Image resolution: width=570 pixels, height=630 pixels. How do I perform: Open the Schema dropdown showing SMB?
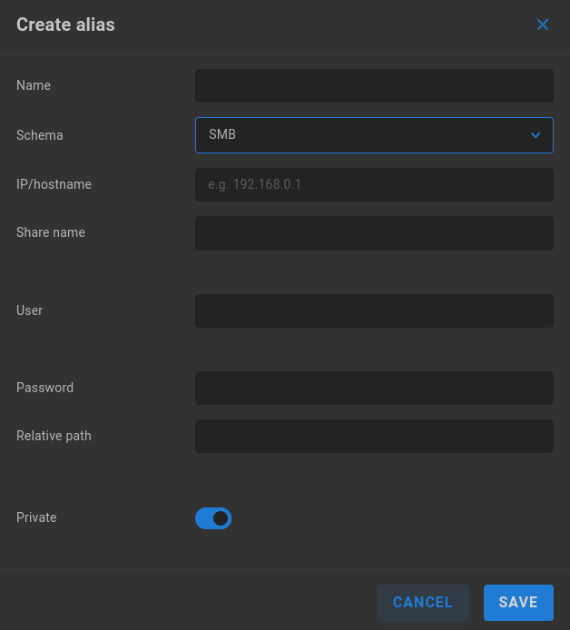click(x=374, y=135)
